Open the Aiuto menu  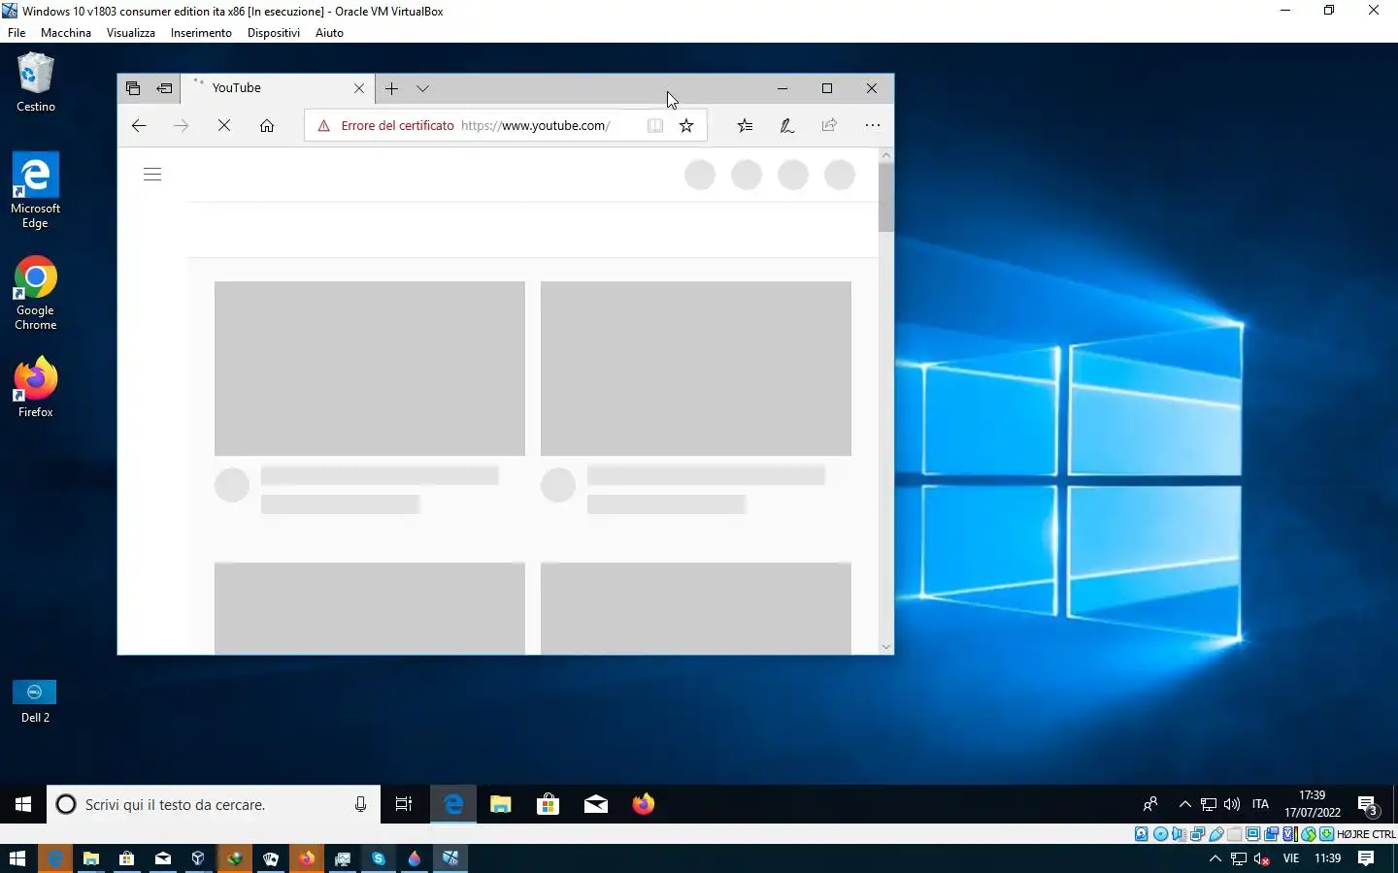tap(329, 33)
